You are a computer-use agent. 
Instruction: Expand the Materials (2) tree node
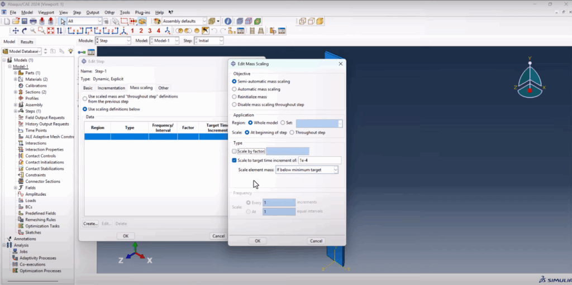coord(15,79)
